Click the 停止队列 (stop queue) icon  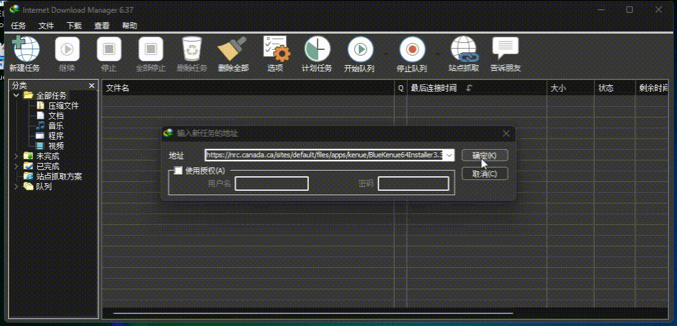coord(412,49)
